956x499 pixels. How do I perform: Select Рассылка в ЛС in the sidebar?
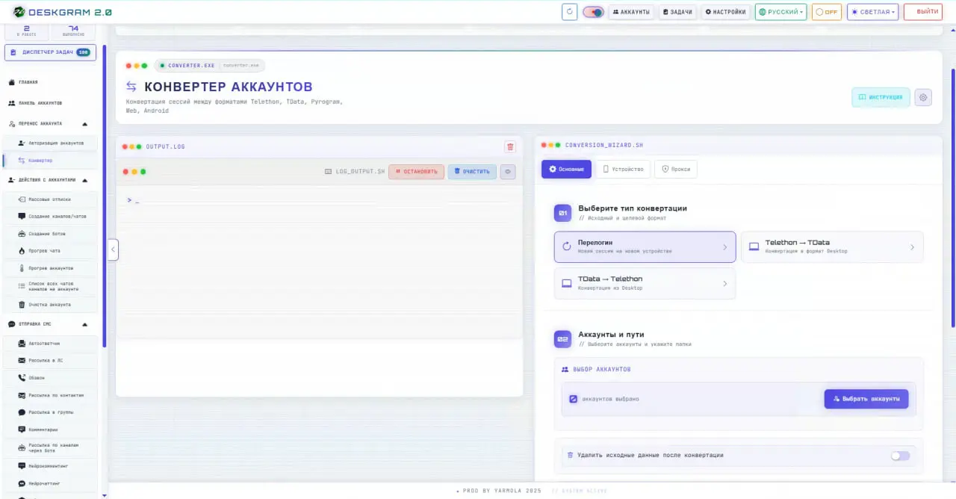[x=49, y=360]
